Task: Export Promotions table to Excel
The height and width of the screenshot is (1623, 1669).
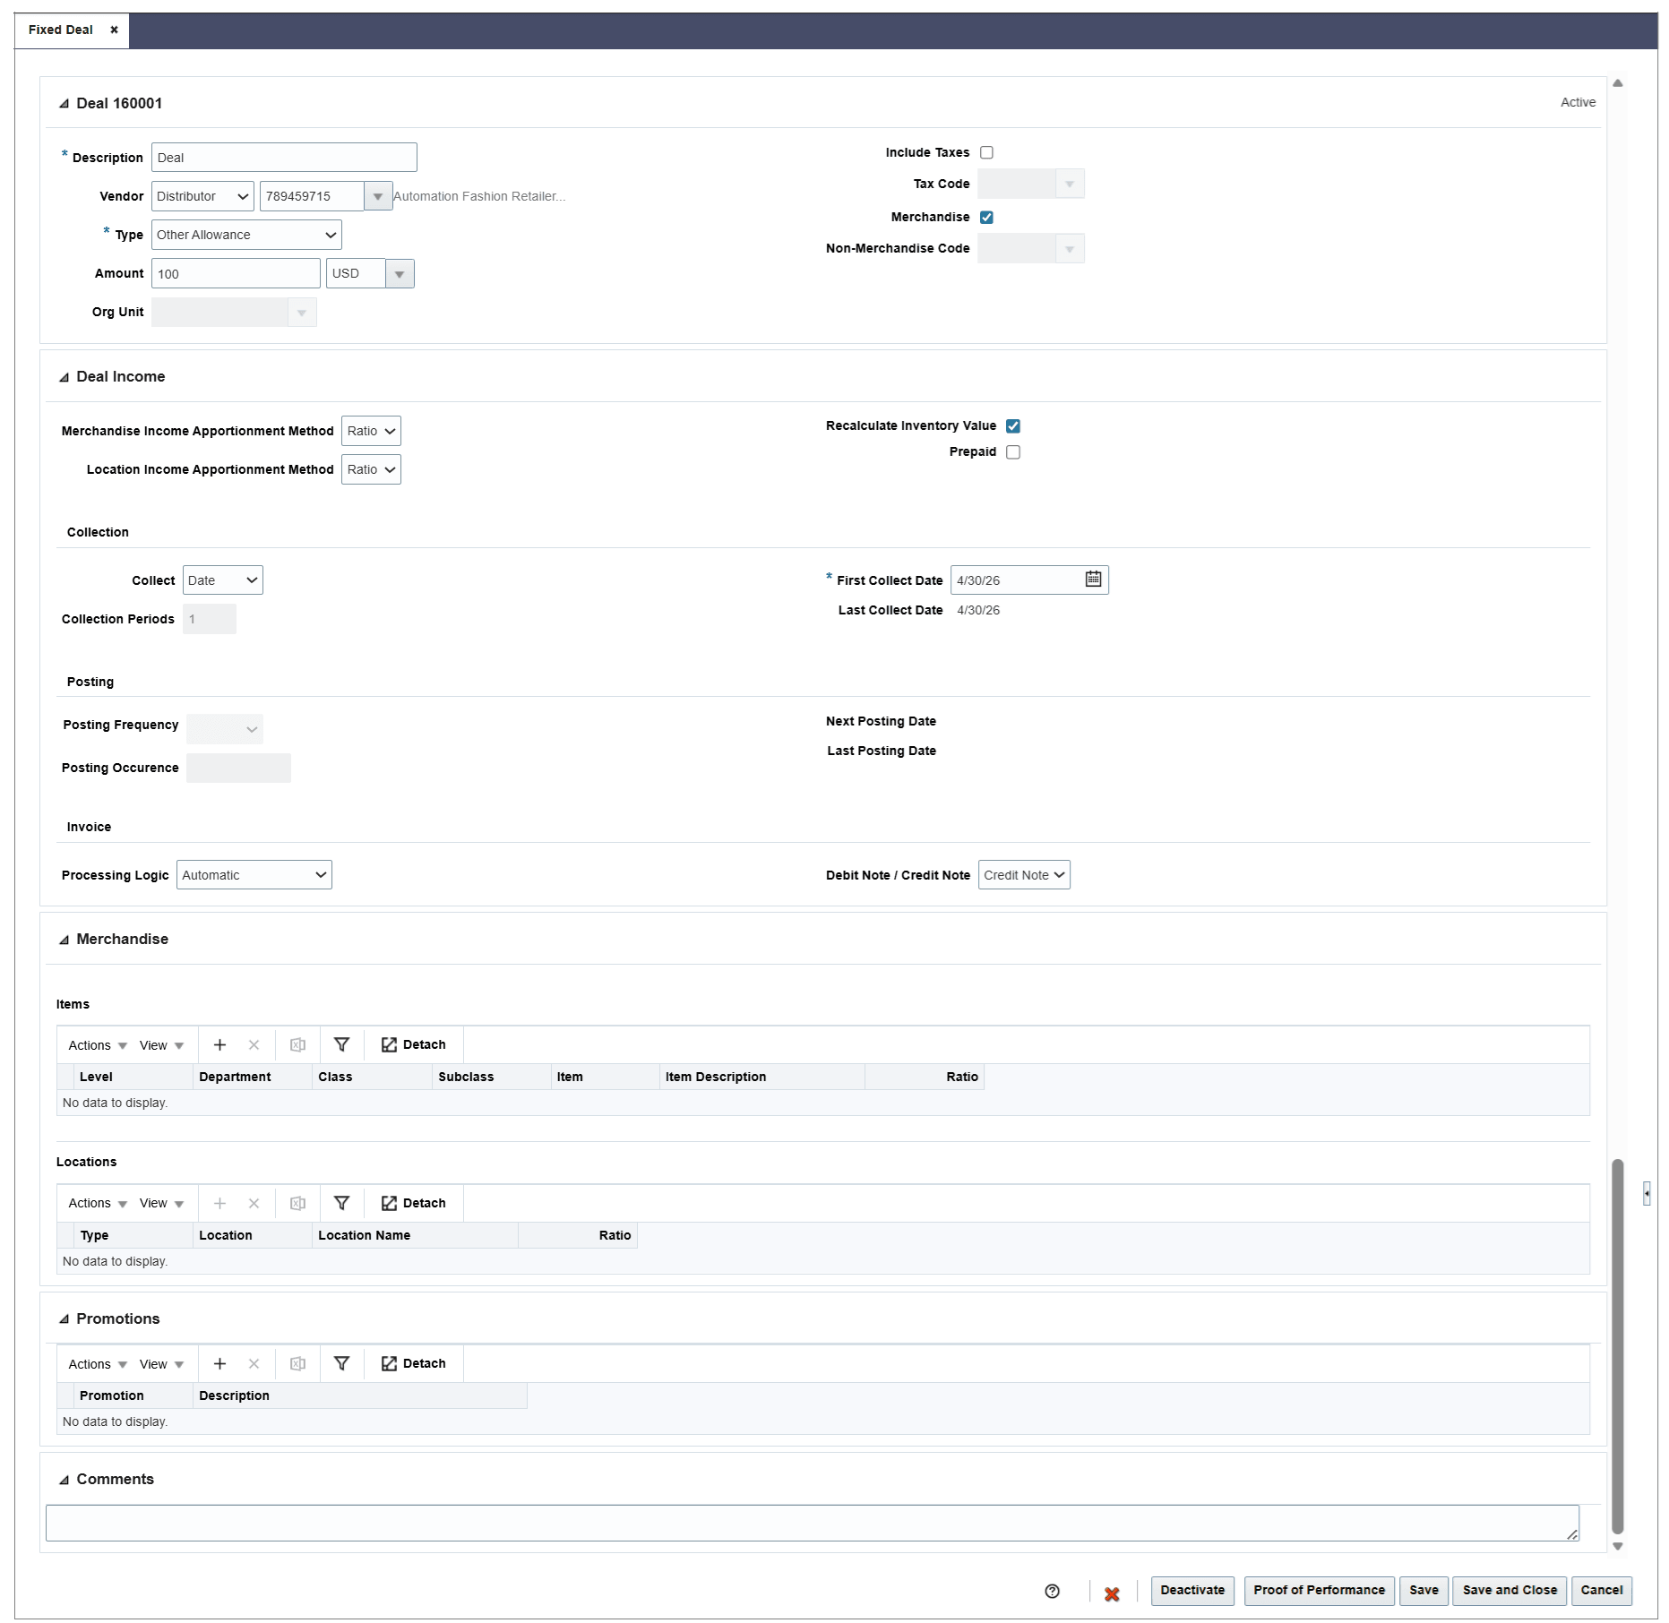Action: coord(298,1364)
